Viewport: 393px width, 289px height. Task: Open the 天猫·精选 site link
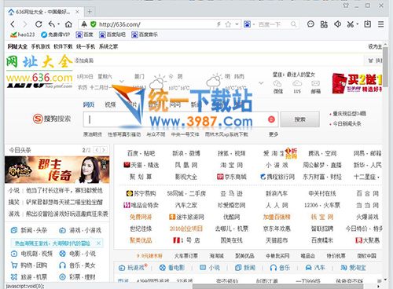pos(141,165)
